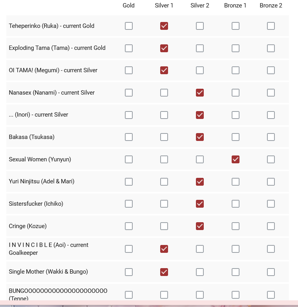Check Silver 1 for BUNGOOOO (Tenne) row

coord(164,294)
